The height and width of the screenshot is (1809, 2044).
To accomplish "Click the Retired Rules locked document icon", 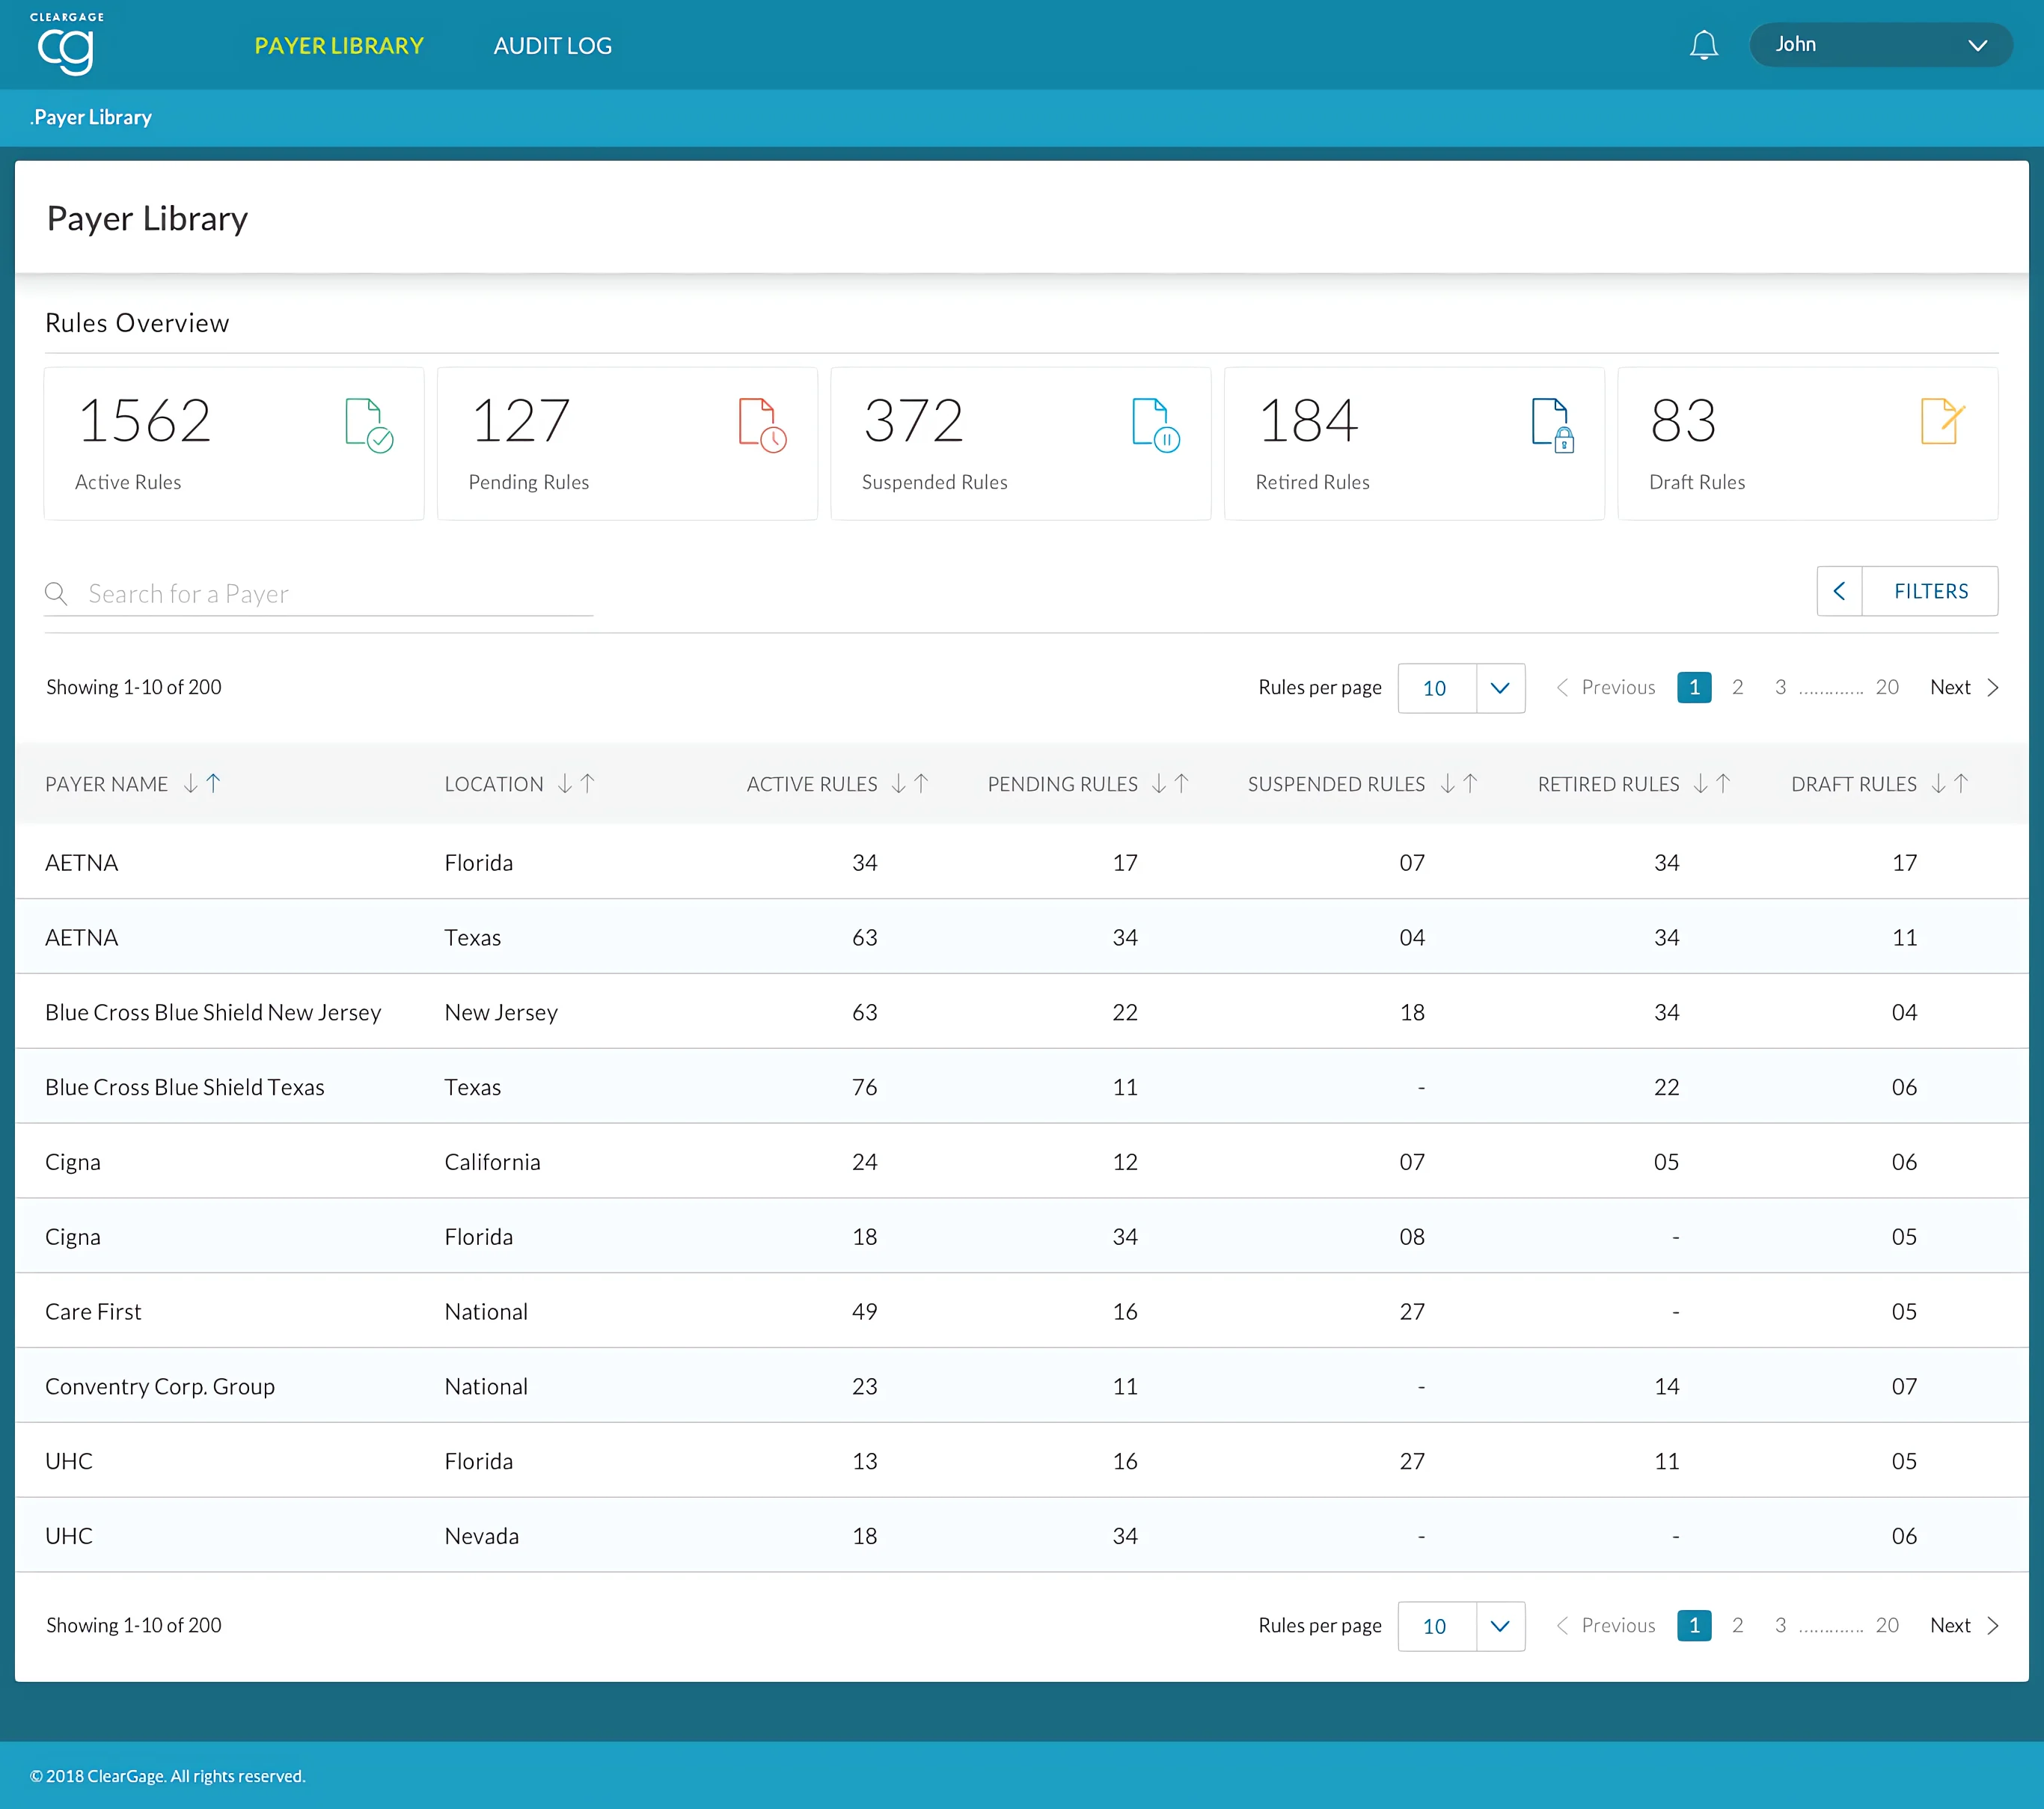I will [x=1552, y=426].
